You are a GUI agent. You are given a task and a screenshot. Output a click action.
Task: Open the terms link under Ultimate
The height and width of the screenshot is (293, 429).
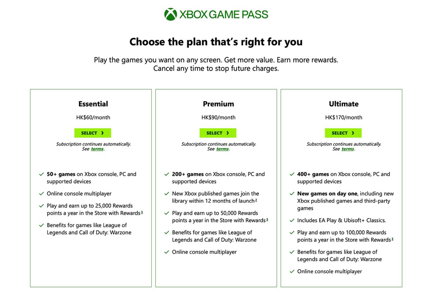(x=348, y=149)
